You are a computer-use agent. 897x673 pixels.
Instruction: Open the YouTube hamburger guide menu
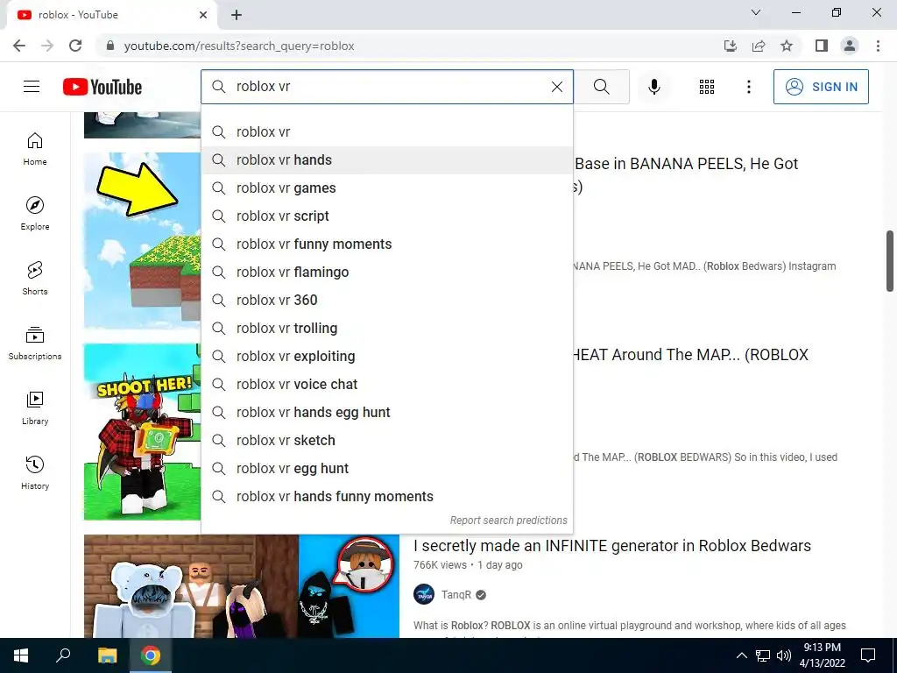32,87
